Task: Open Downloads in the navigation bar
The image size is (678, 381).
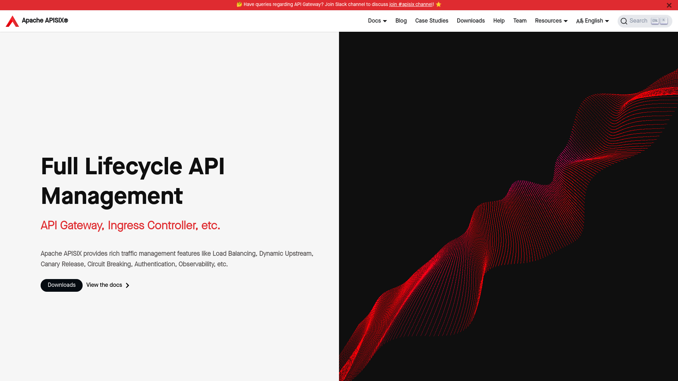Action: [x=471, y=21]
